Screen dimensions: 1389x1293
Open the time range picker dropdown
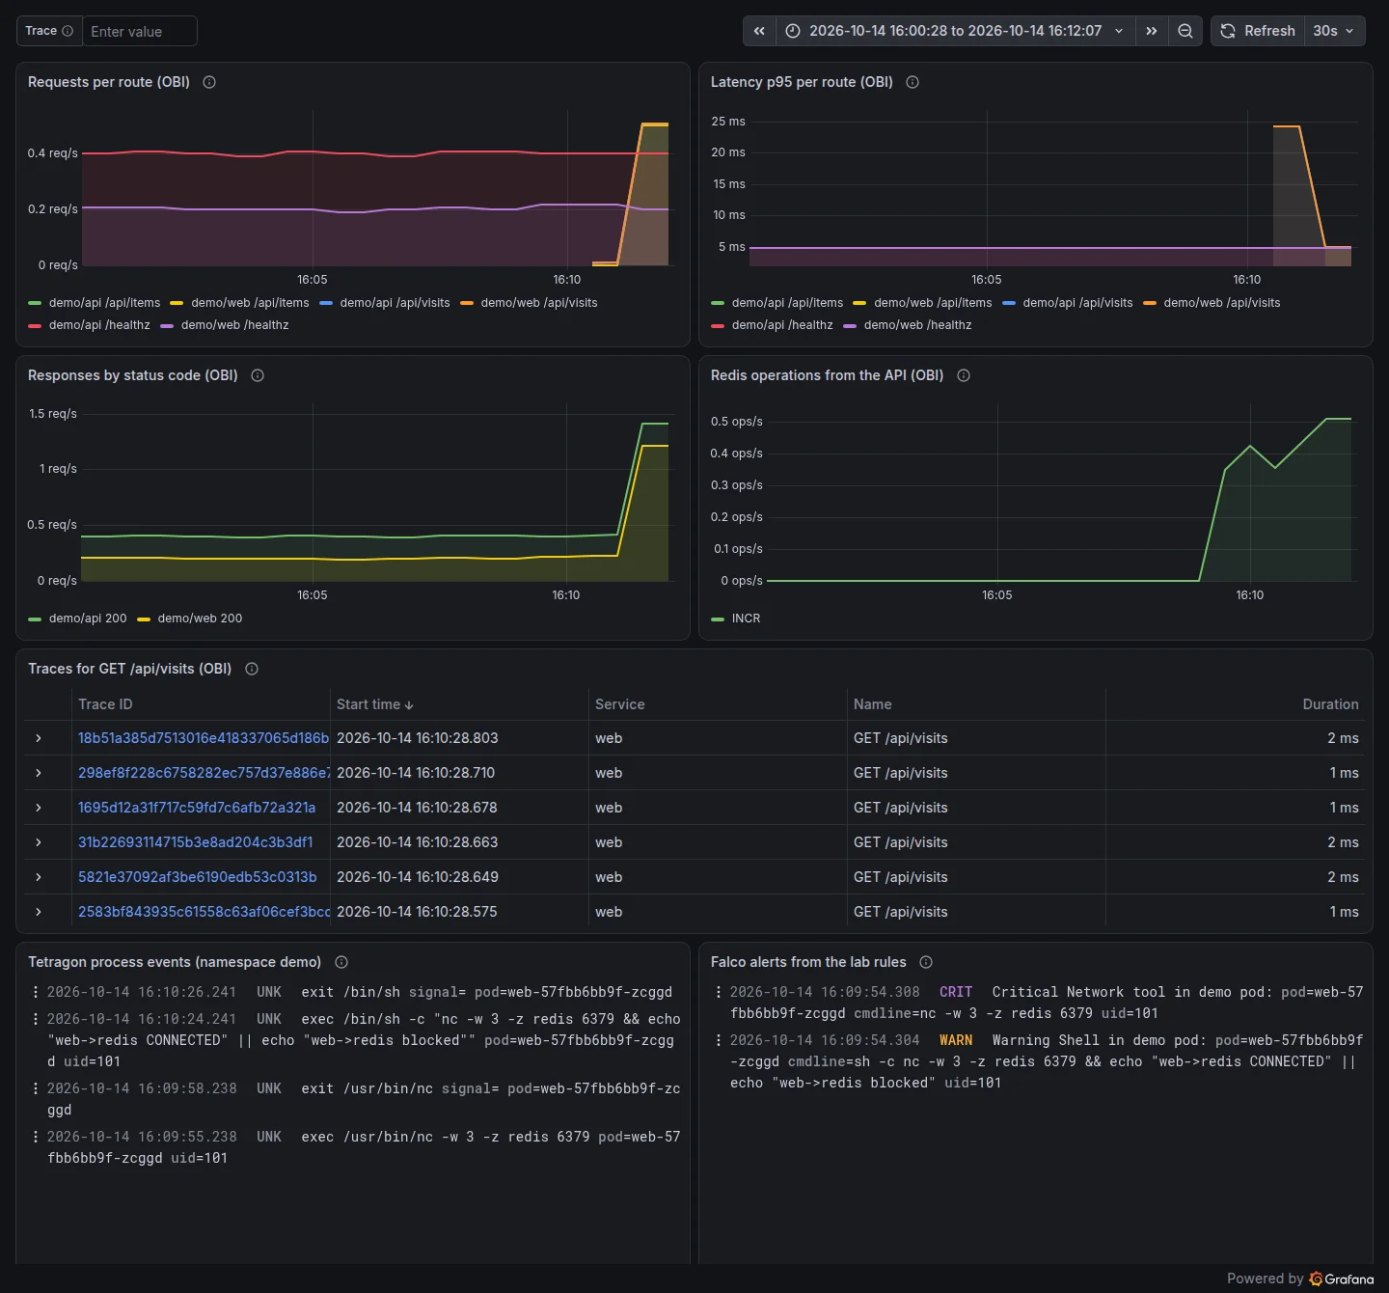pyautogui.click(x=955, y=31)
